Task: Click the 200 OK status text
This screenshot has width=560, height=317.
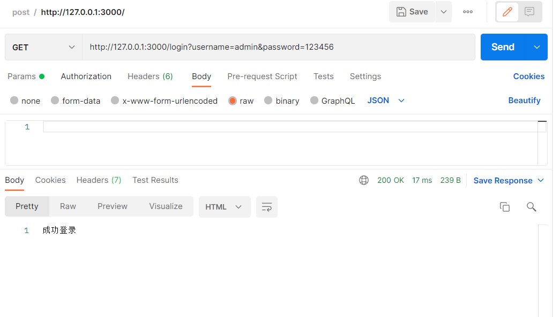Action: pos(390,181)
